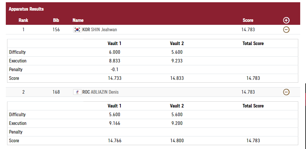Screen dimensions: 306x149
Task: Click SHIN Jeahwan's Vault 1 score 14.733
Action: coord(114,78)
